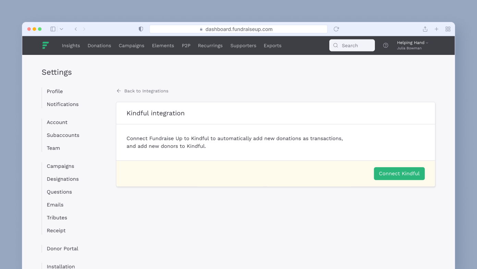Open the Supporters menu
Screen dimensions: 477x269
pyautogui.click(x=243, y=46)
